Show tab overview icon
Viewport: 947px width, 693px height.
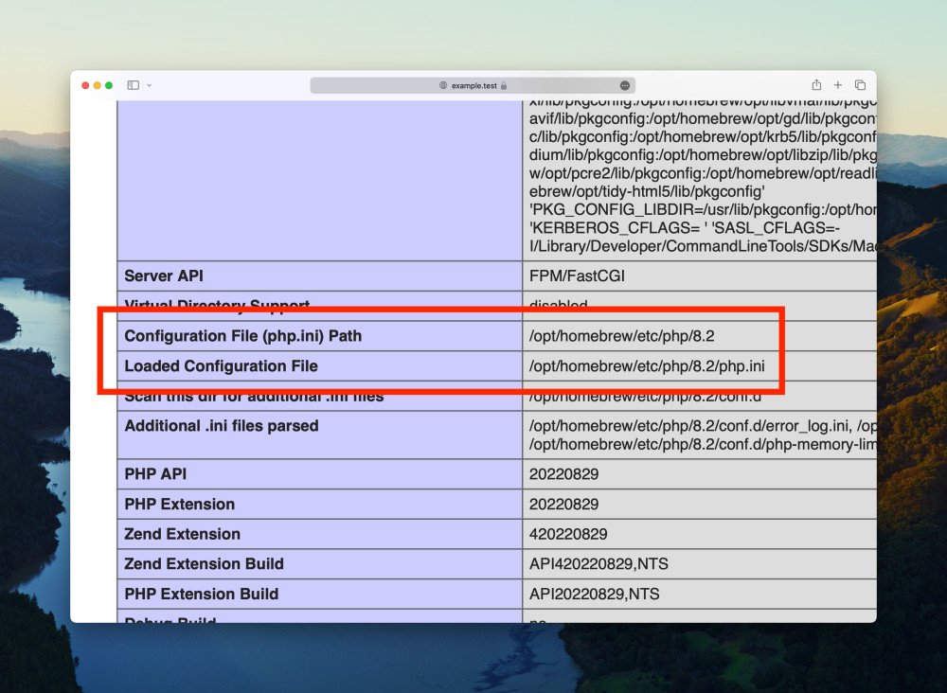pos(860,85)
